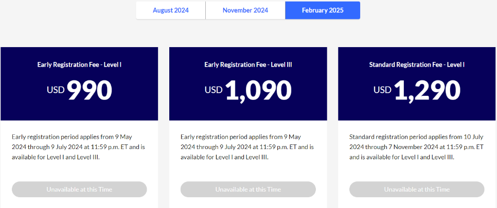Click the Level III early registration period description

pos(248,147)
